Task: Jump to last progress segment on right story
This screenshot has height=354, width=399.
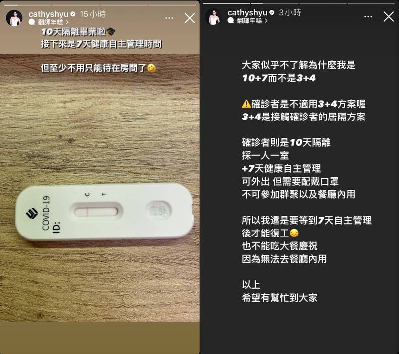Action: pyautogui.click(x=371, y=4)
